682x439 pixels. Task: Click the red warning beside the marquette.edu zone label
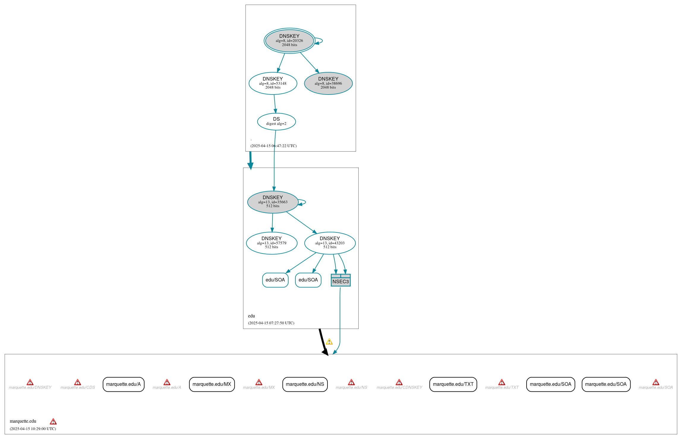point(53,421)
